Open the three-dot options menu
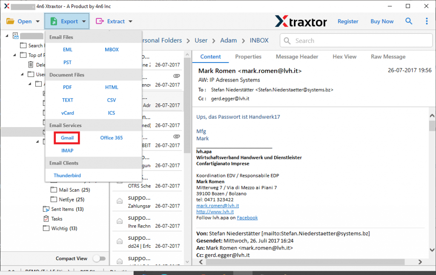 click(427, 21)
